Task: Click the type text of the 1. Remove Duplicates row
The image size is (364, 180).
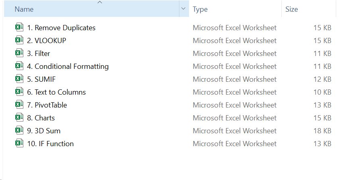Action: click(235, 28)
